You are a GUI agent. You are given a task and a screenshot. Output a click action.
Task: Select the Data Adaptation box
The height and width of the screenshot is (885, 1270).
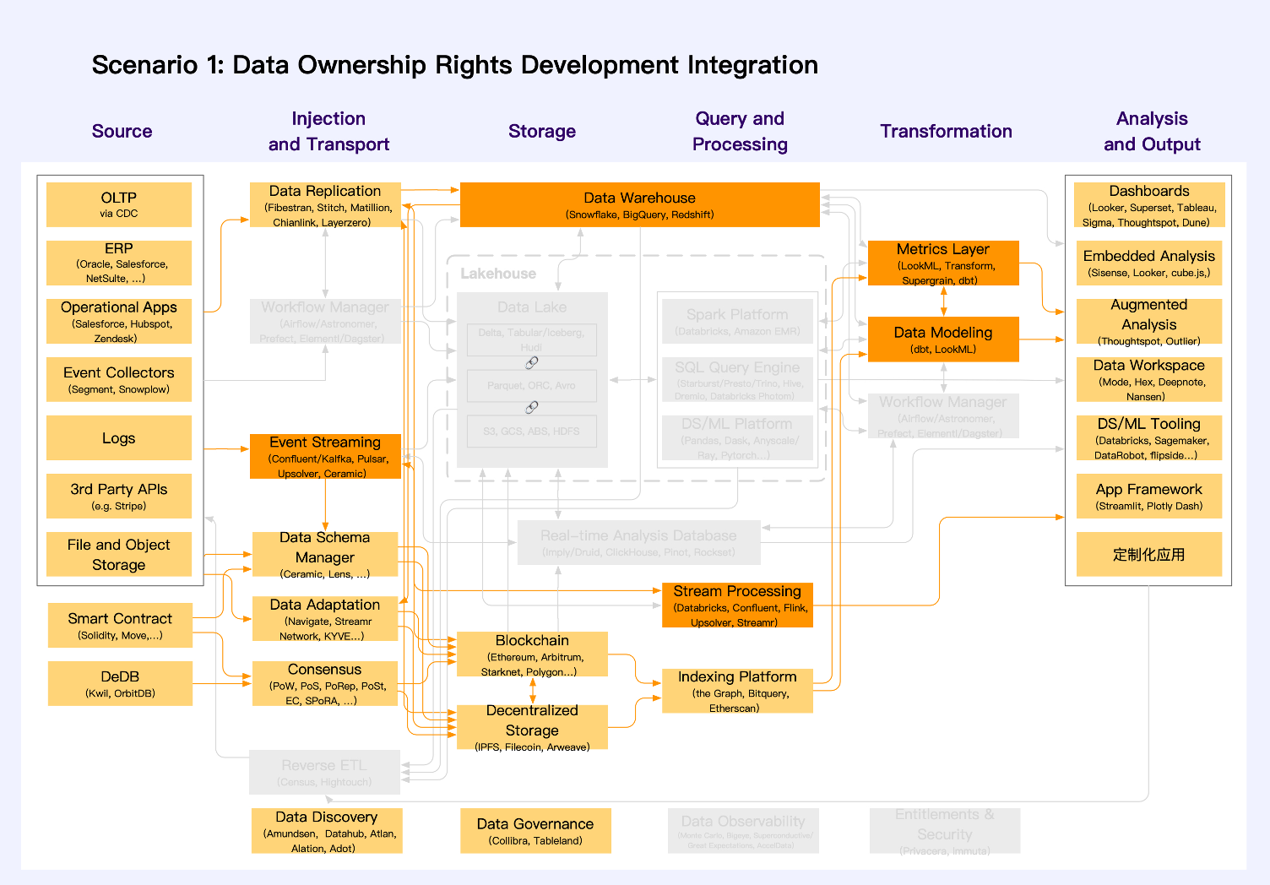325,619
